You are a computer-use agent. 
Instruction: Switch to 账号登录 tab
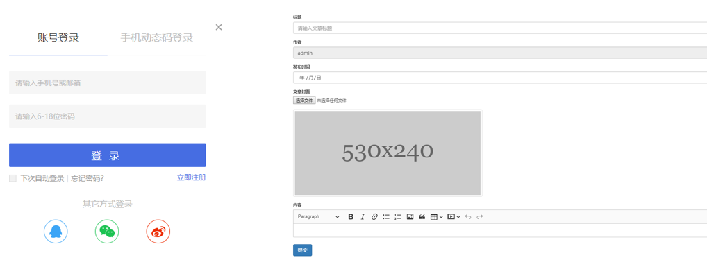click(x=58, y=37)
